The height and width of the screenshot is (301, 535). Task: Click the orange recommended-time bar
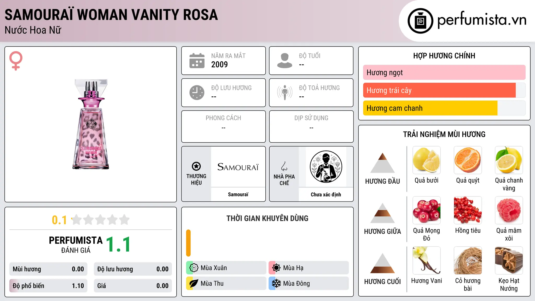pos(188,243)
